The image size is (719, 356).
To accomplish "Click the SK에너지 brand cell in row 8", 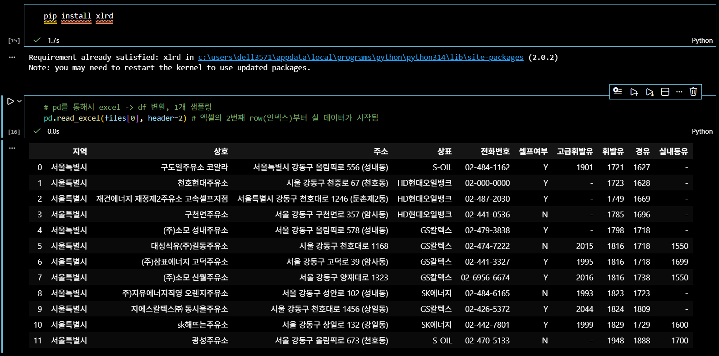I will [x=436, y=293].
